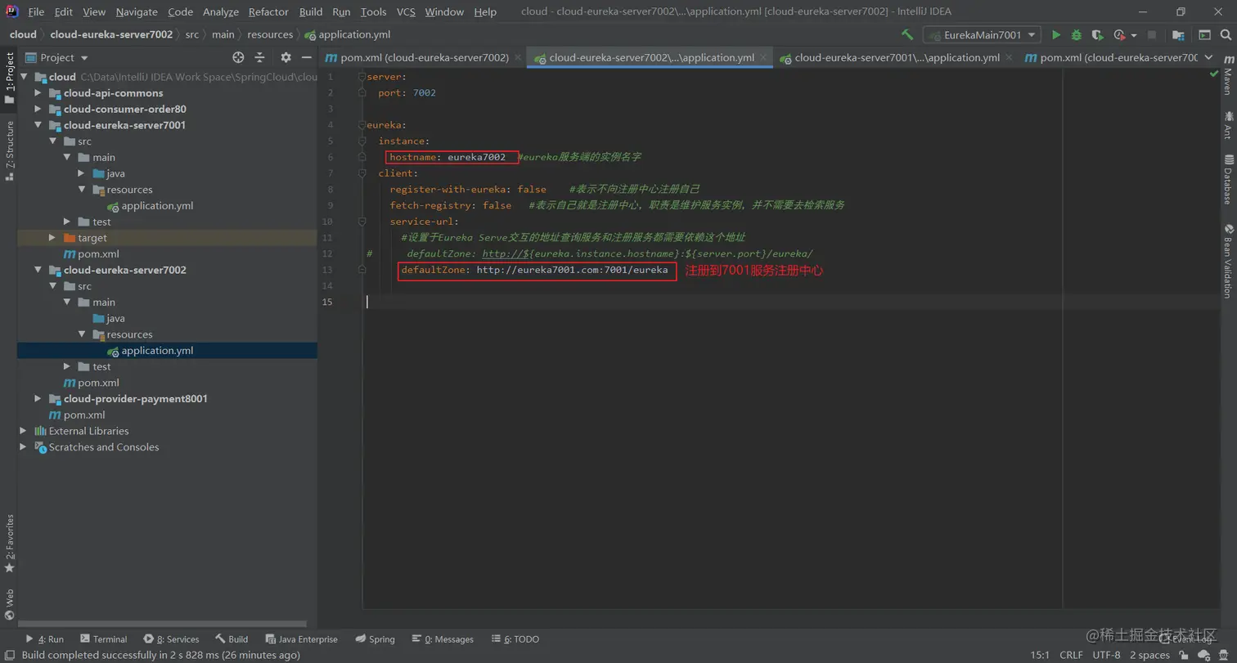Screen dimensions: 1237x663
Task: Expand the target folder
Action: point(52,238)
